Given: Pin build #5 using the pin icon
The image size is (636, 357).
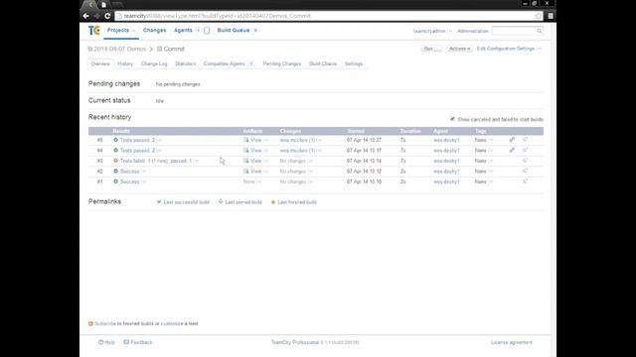Looking at the screenshot, I should click(525, 140).
